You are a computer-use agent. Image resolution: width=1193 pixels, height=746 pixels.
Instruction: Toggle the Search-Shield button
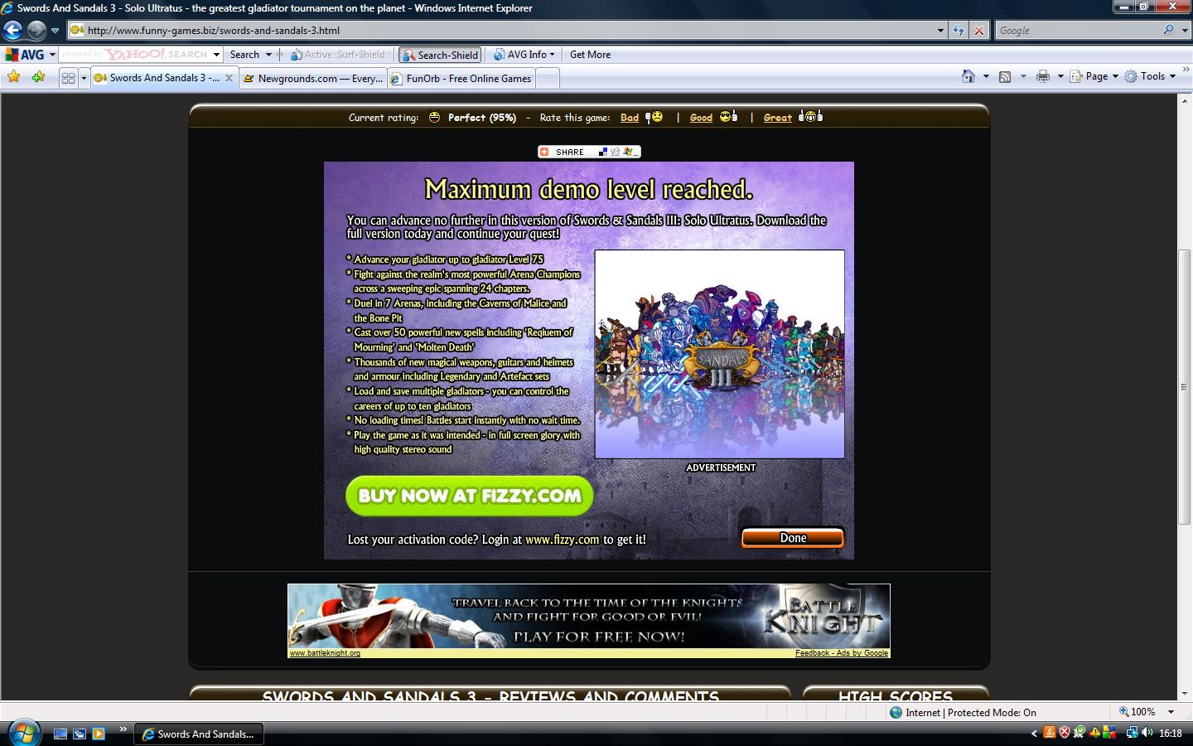440,55
